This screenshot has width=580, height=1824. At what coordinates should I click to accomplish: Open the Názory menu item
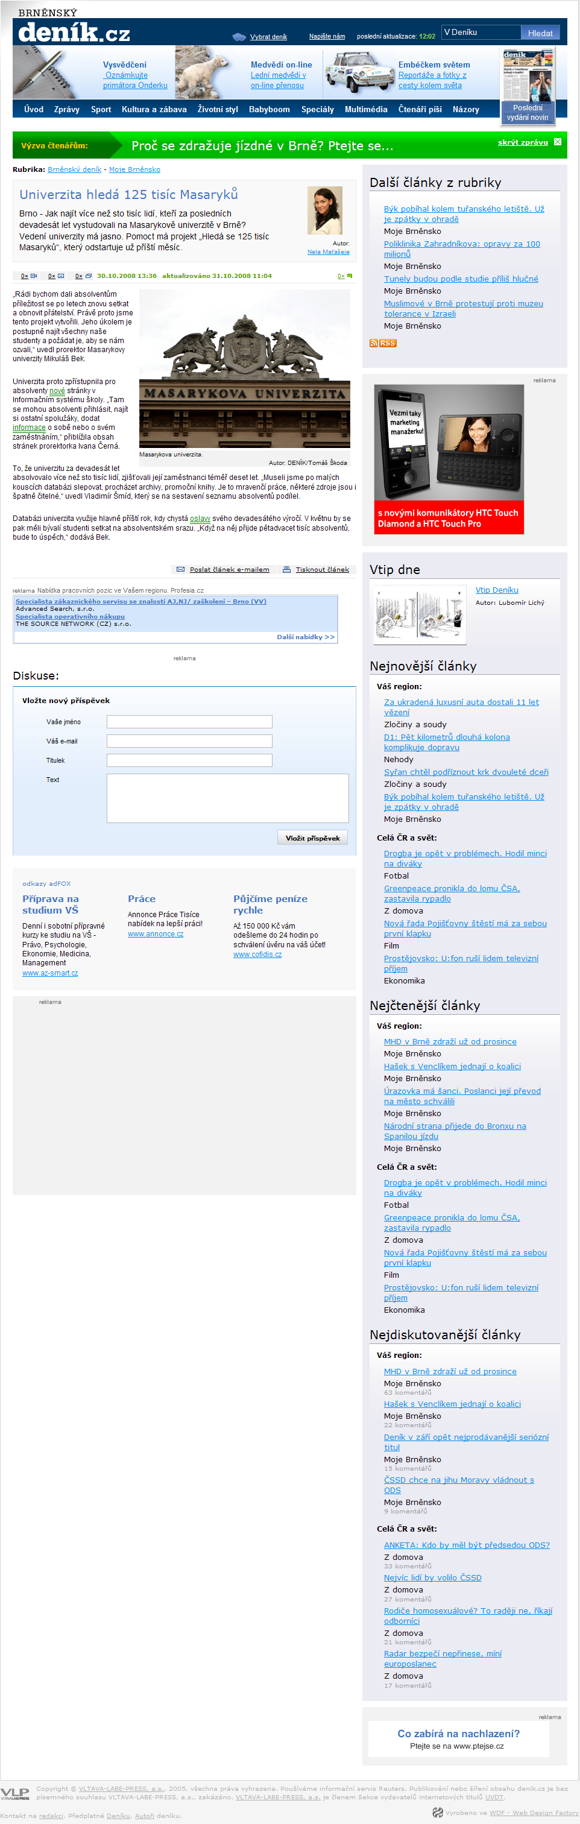click(x=466, y=109)
